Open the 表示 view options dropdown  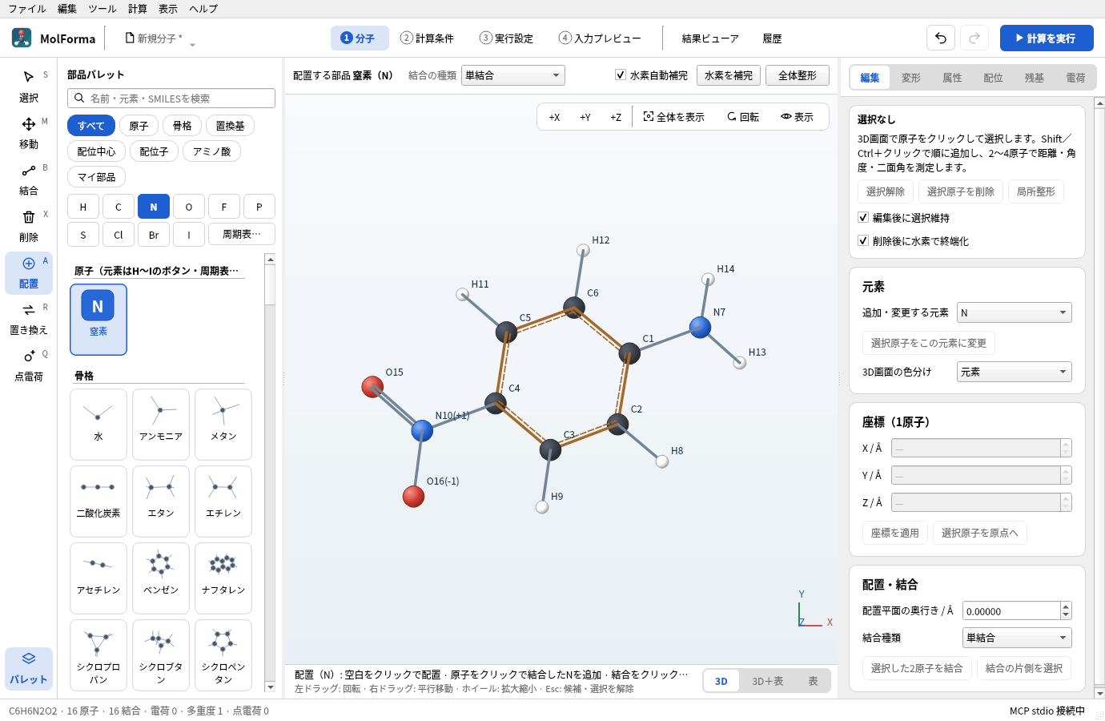[x=798, y=117]
